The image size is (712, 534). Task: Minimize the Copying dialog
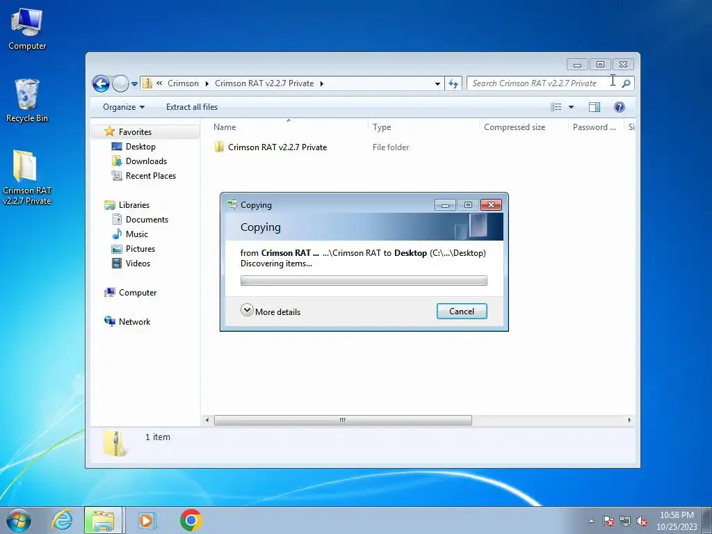445,205
